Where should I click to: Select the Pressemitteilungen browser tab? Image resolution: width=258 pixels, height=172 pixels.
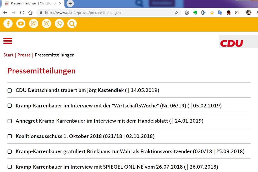point(33,3)
